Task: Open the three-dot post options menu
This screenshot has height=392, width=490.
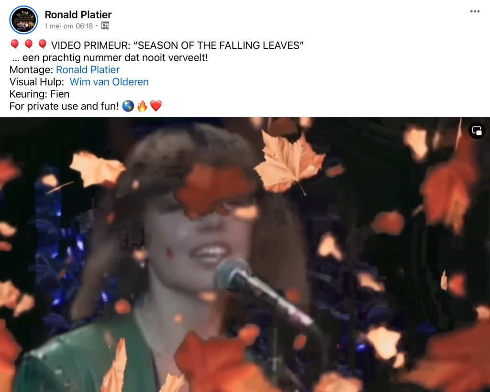Action: (x=475, y=11)
